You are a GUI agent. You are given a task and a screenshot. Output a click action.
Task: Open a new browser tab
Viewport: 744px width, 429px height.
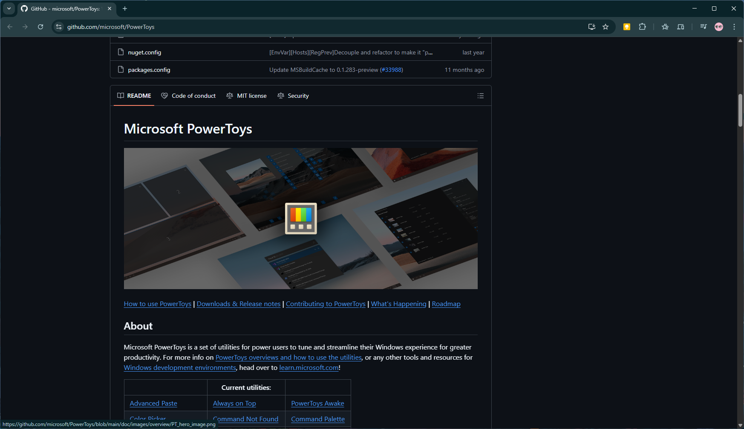125,9
